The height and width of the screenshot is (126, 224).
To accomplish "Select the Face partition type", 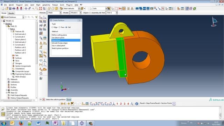I will [59, 27].
